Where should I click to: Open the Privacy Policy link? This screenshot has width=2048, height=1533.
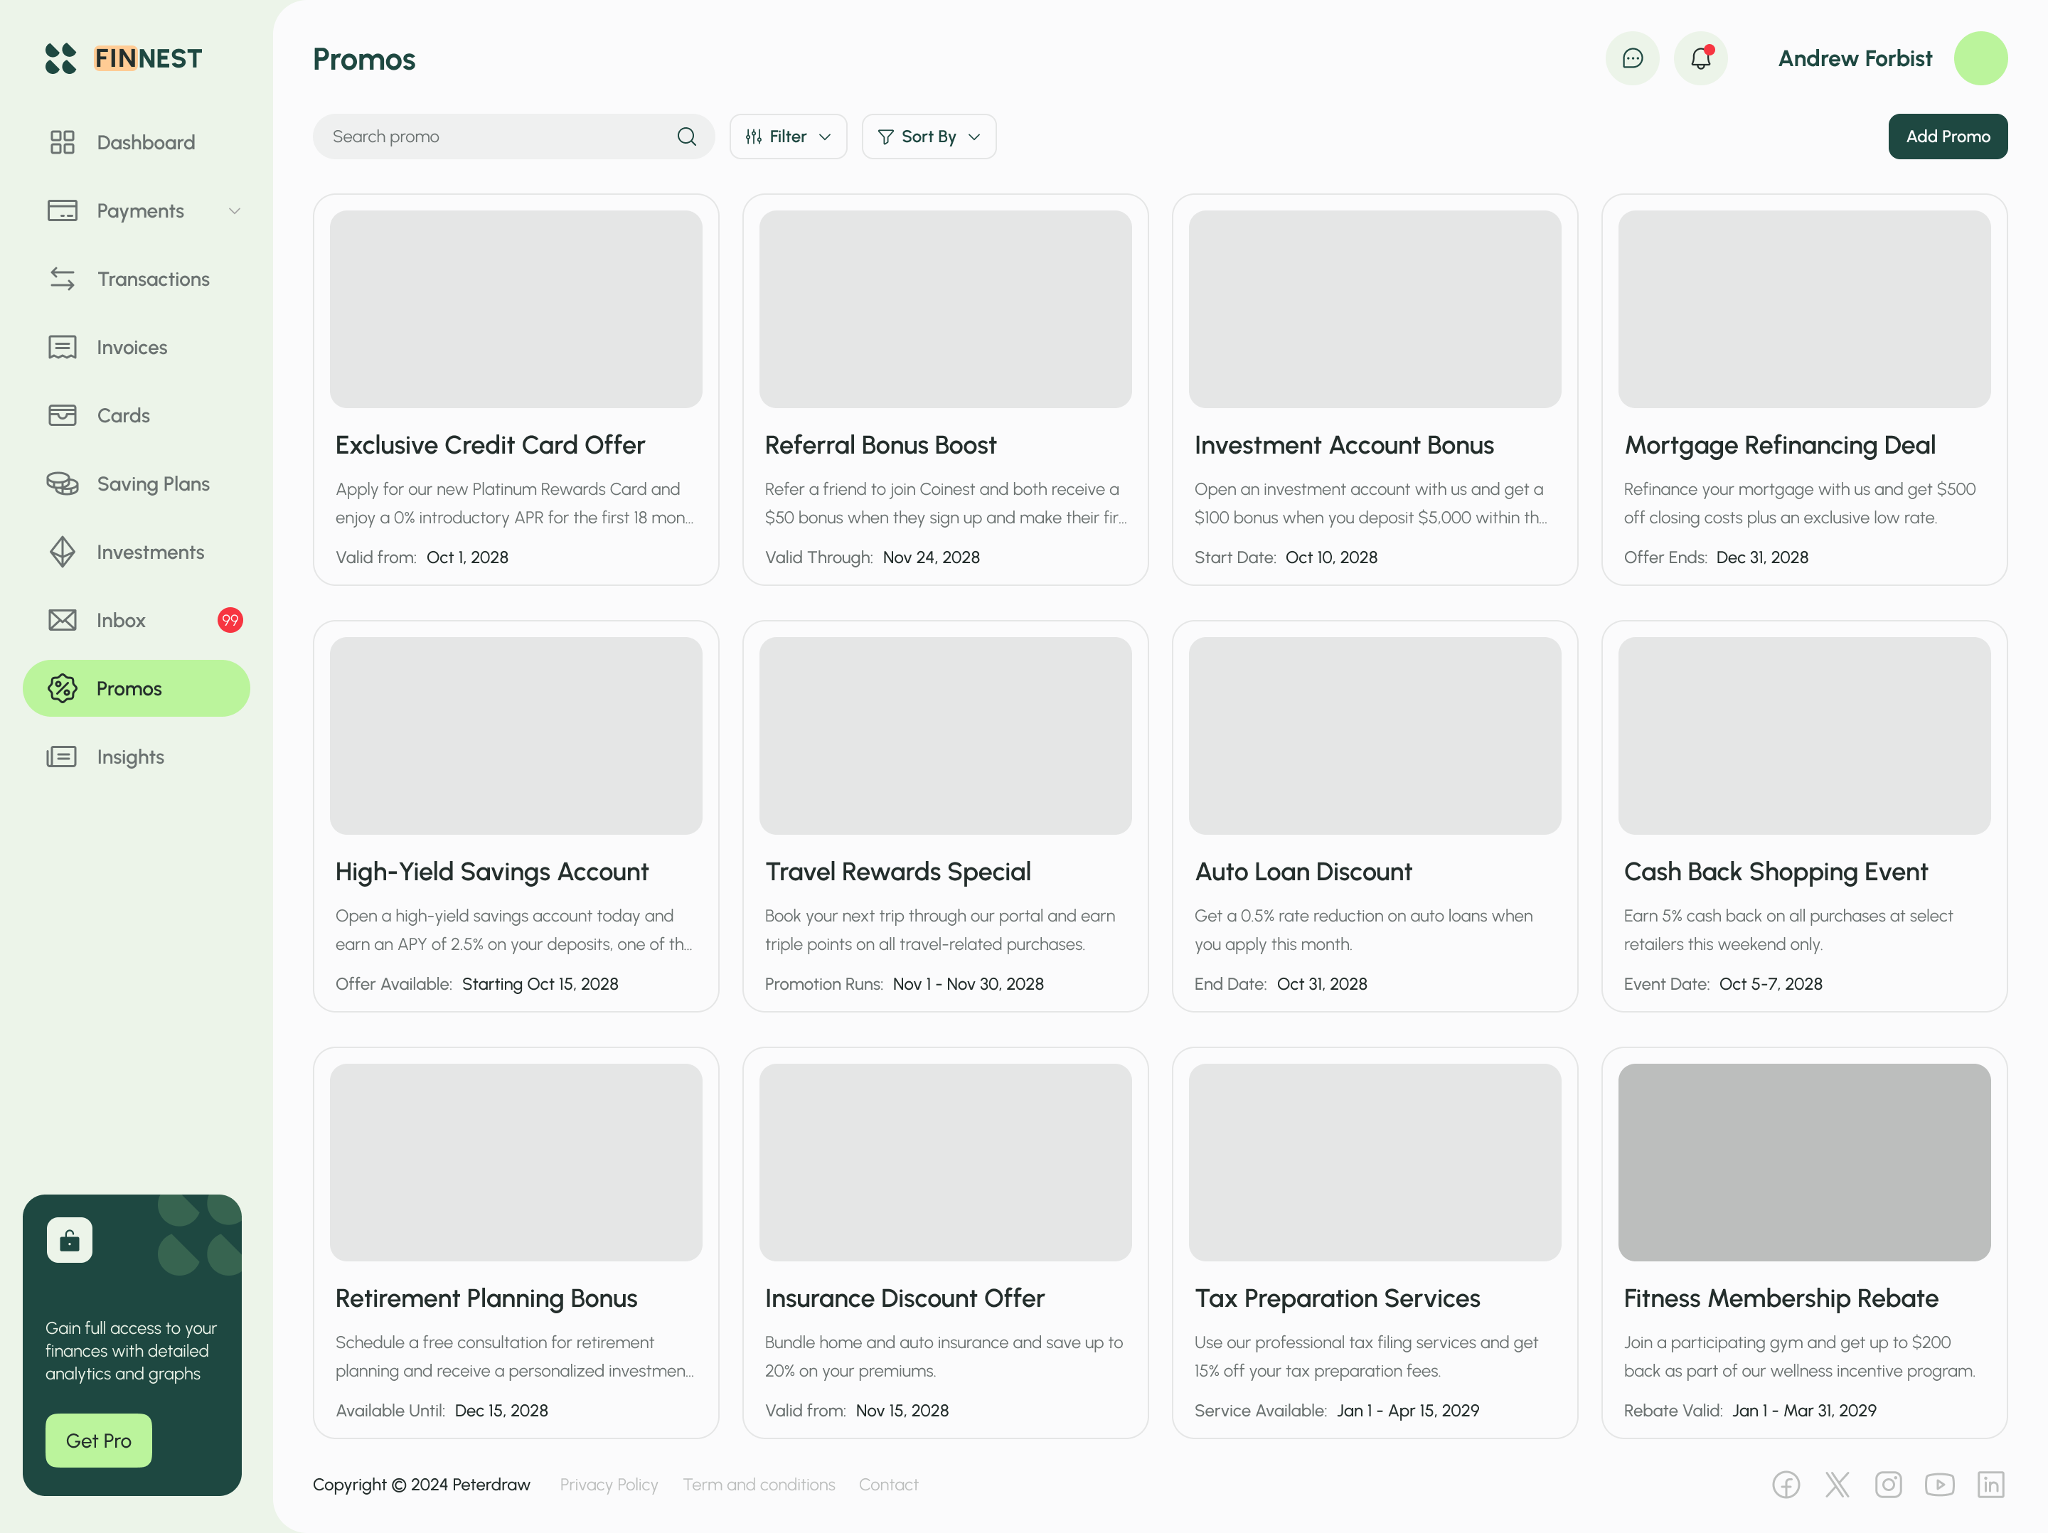coord(608,1485)
